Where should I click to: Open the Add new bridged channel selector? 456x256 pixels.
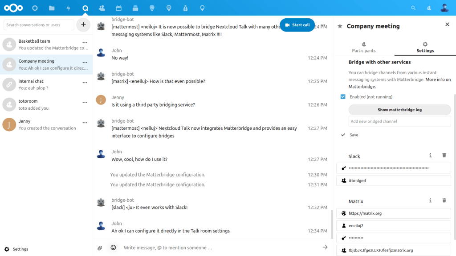pyautogui.click(x=399, y=121)
